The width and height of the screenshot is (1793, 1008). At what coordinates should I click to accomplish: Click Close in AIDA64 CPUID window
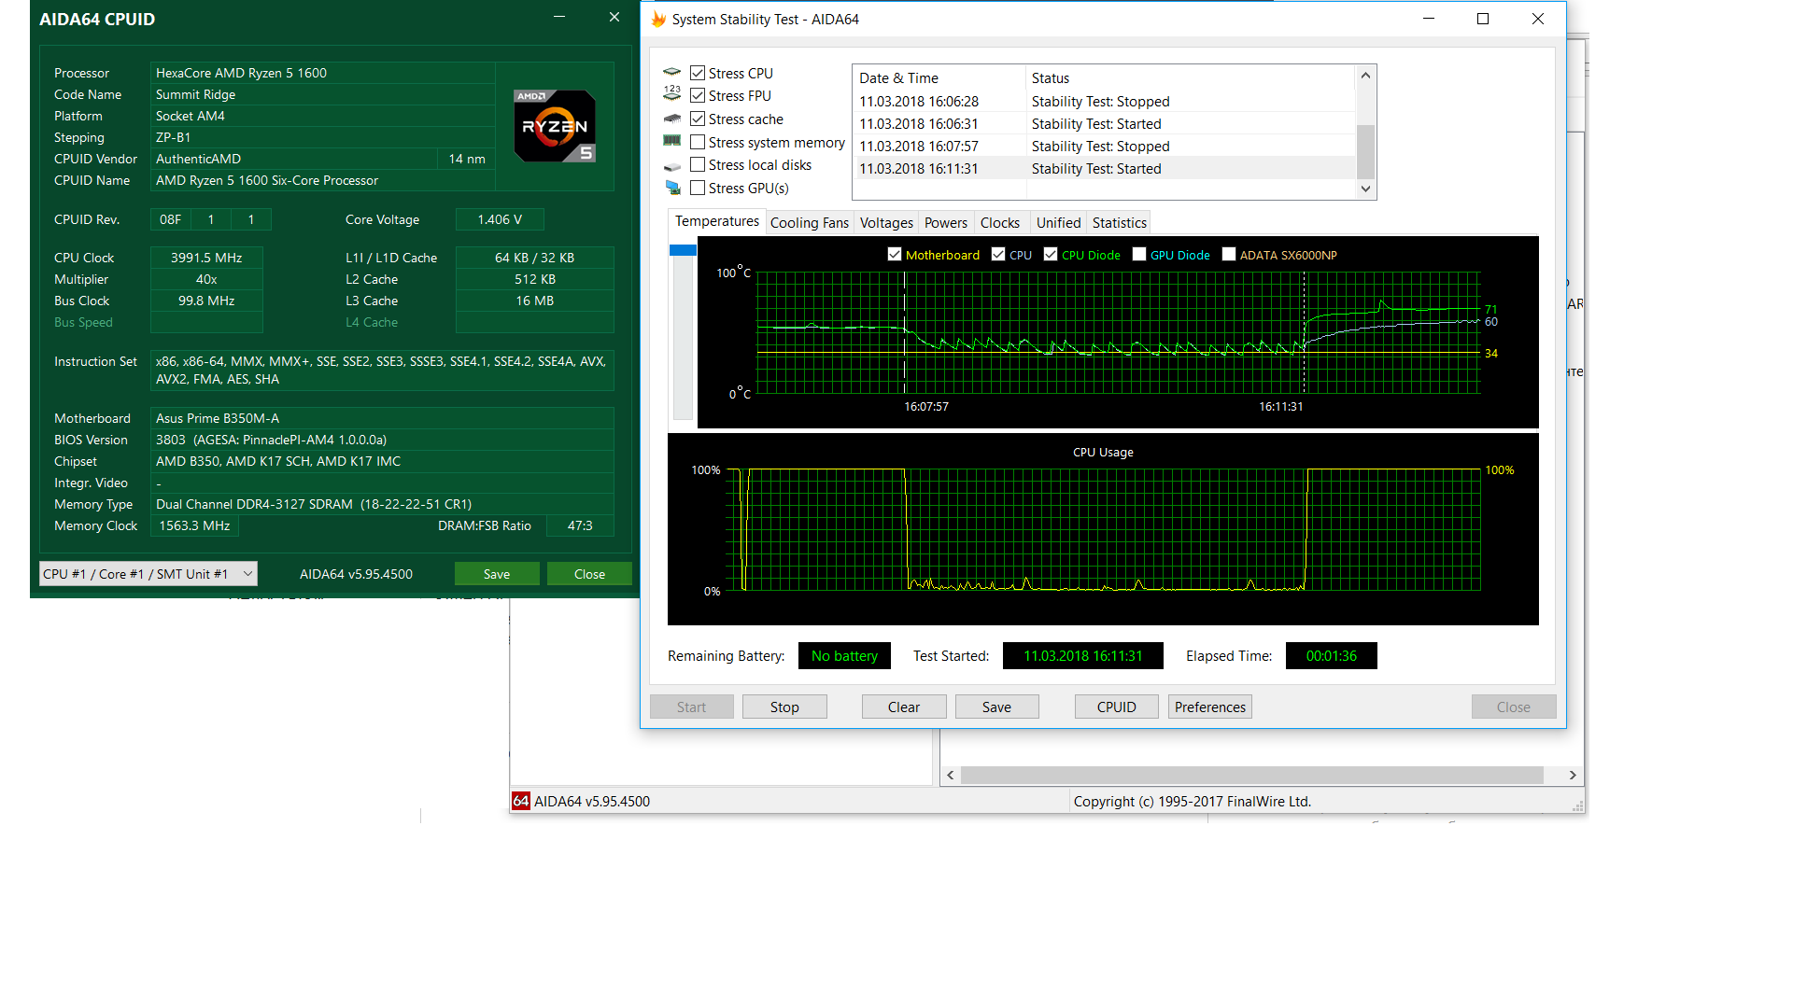[589, 574]
